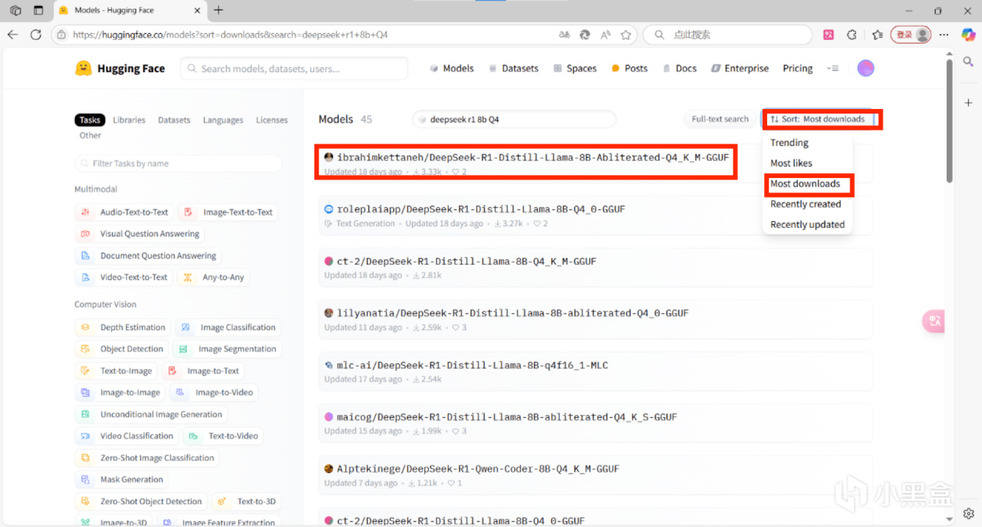This screenshot has width=982, height=527.
Task: Open browser settings and more menu
Action: click(944, 35)
